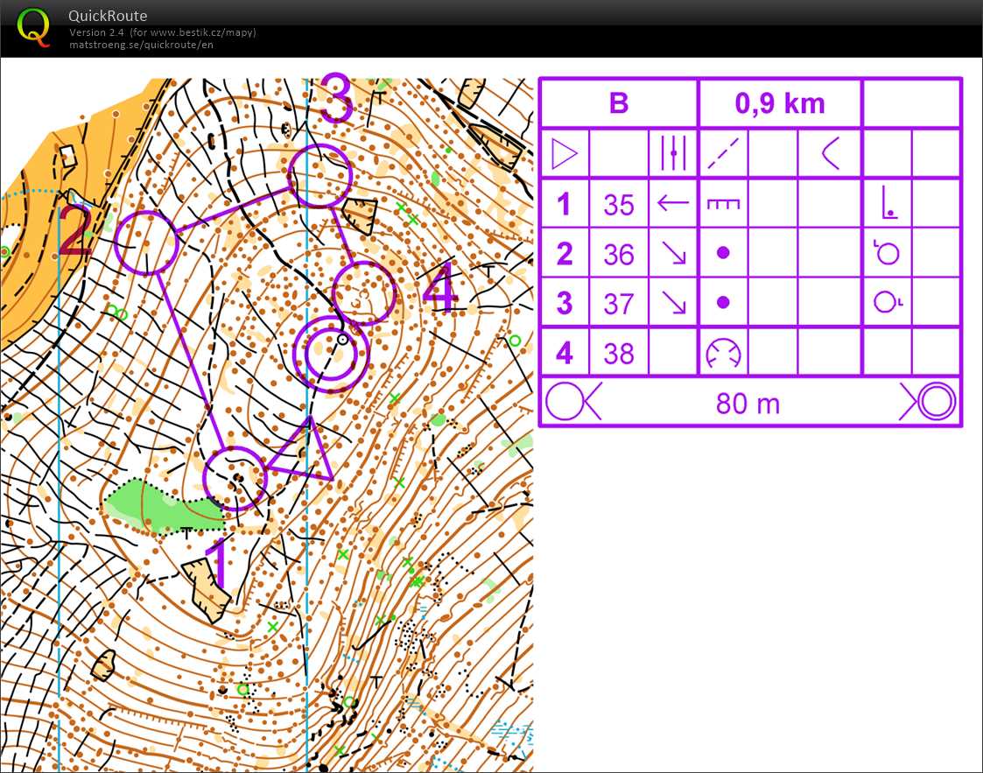Screen dimensions: 983x773
Task: Select the boulder dot symbol in row 2
Action: [x=723, y=254]
